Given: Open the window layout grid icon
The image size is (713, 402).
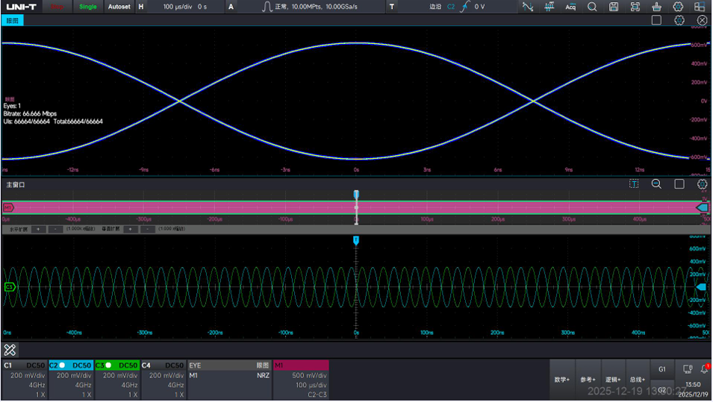Looking at the screenshot, I should pos(700,7).
